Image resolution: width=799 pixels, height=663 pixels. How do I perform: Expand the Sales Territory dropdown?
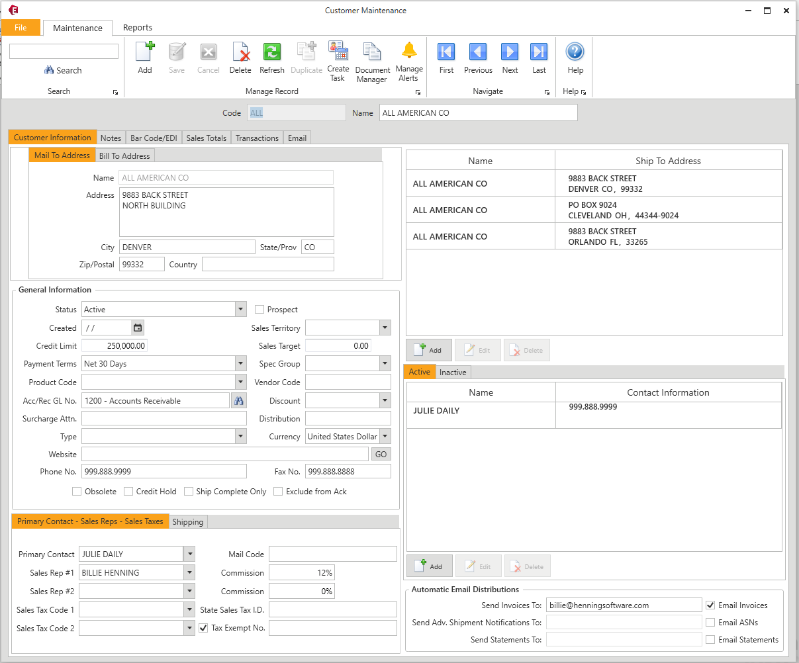[384, 328]
